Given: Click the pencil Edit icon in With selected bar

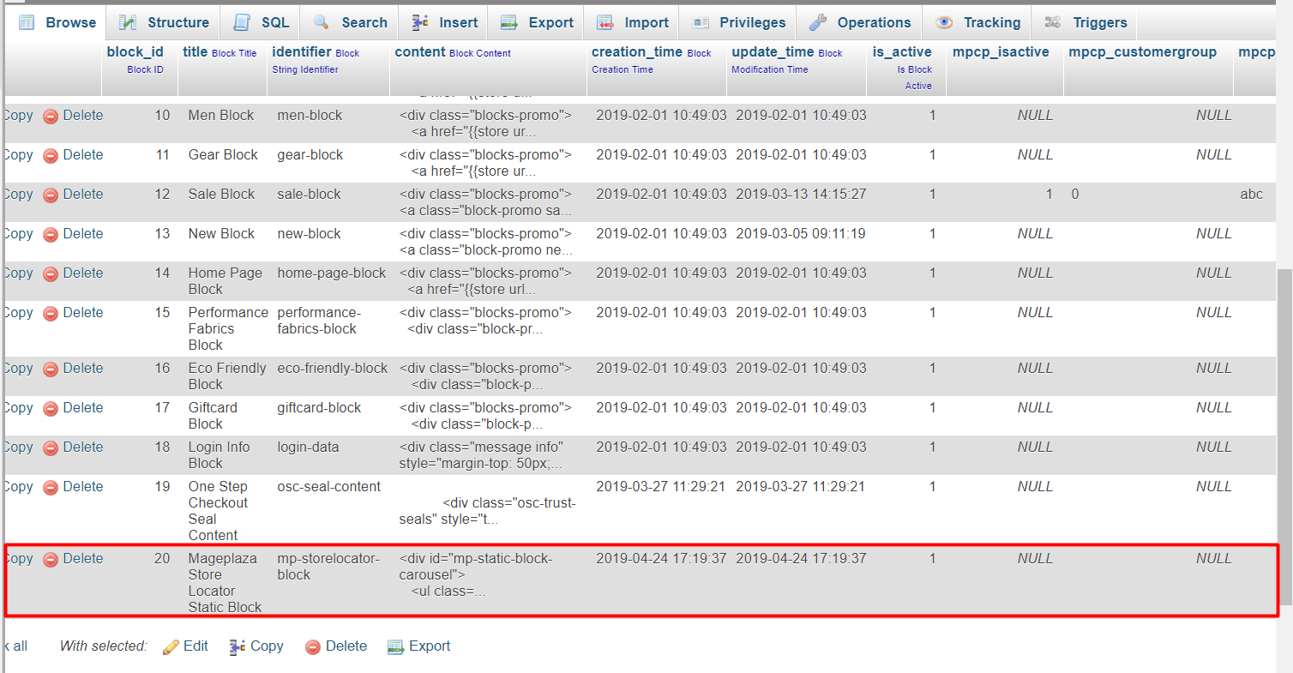Looking at the screenshot, I should (x=171, y=646).
